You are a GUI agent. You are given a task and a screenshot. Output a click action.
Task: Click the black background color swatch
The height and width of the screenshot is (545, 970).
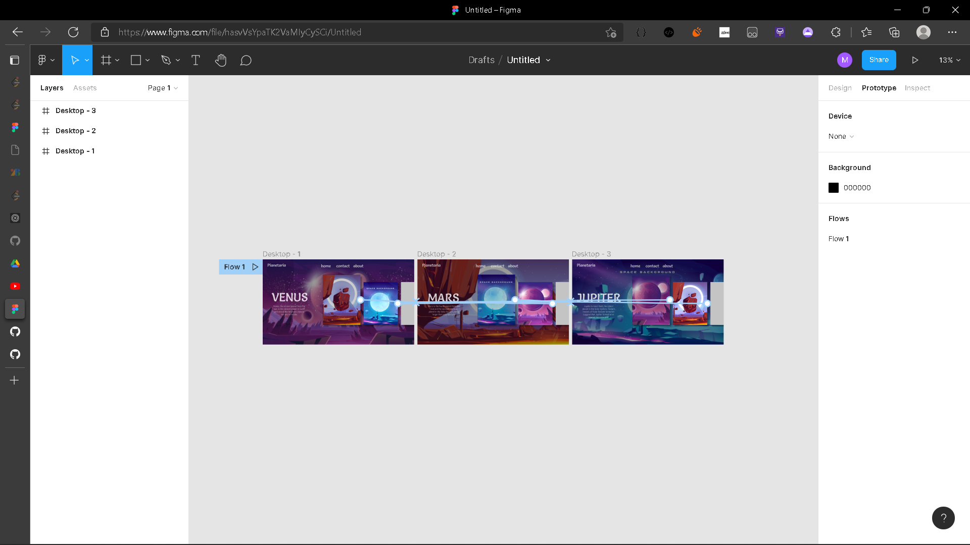click(x=833, y=187)
